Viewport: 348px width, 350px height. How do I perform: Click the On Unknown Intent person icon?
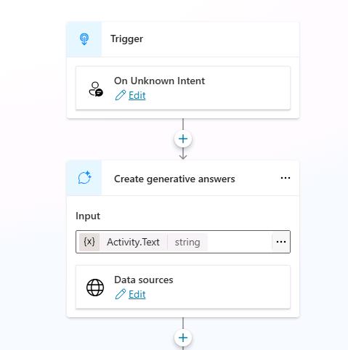pos(96,89)
